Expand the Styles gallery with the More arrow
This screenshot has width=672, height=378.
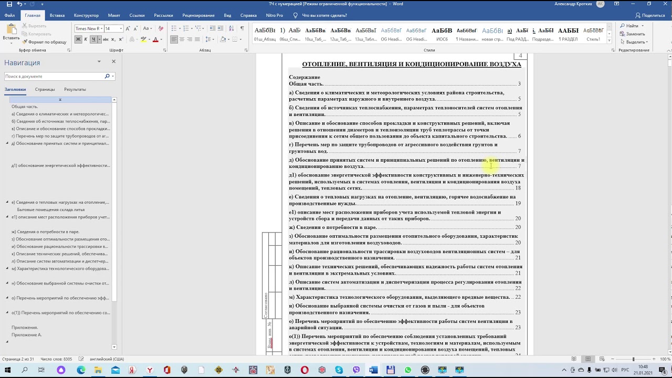(609, 41)
